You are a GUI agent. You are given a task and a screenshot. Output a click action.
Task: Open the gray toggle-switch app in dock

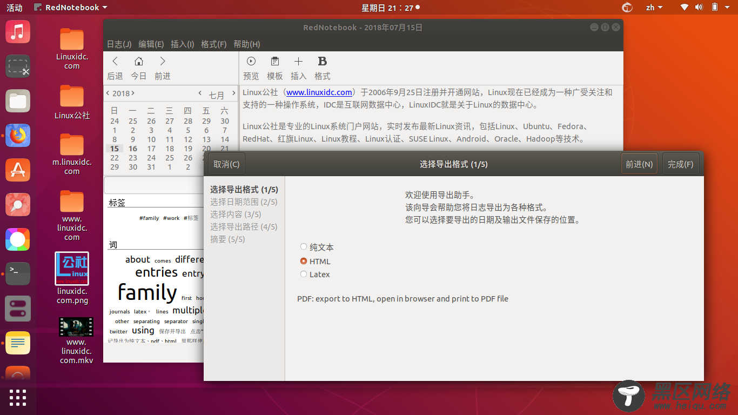(18, 308)
